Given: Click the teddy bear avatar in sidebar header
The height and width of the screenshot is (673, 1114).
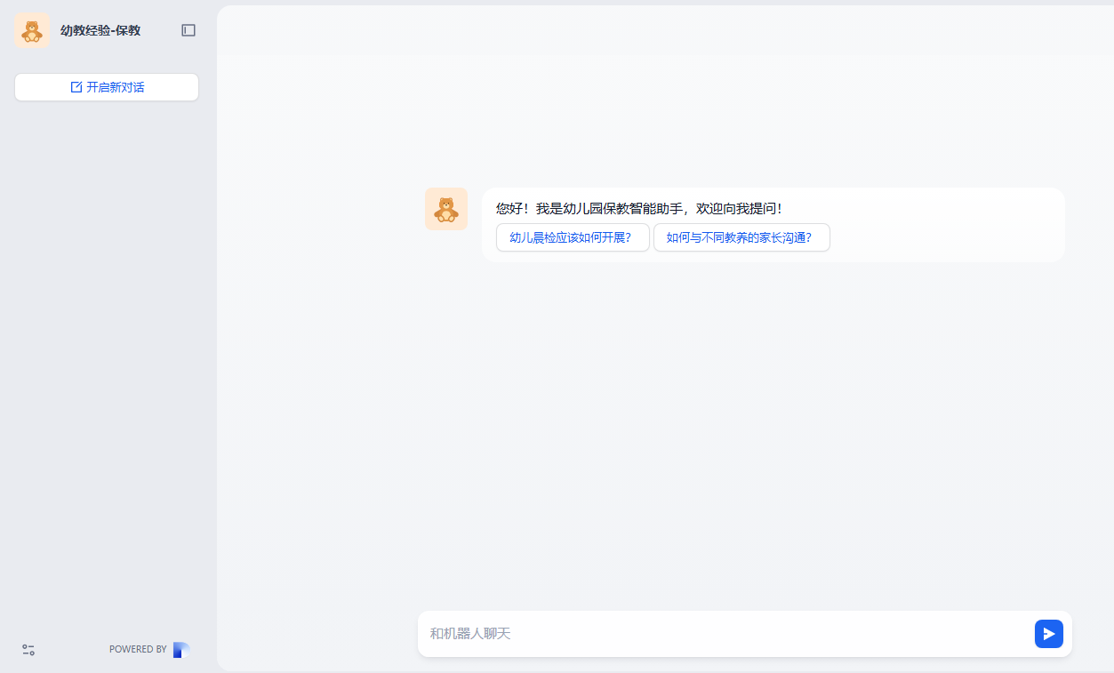Looking at the screenshot, I should (x=31, y=29).
